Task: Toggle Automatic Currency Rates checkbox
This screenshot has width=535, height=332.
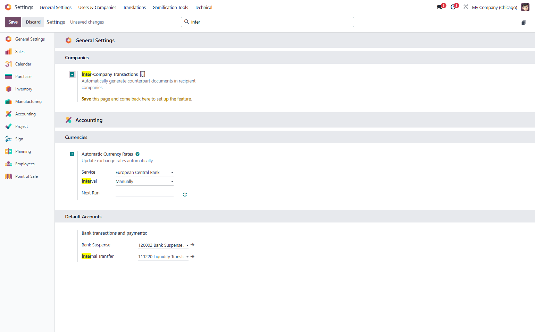Action: 72,154
